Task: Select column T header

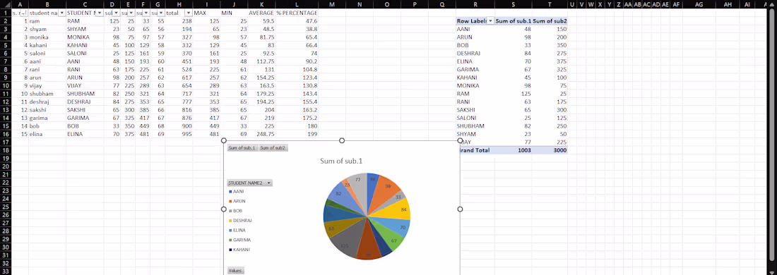Action: [x=550, y=4]
